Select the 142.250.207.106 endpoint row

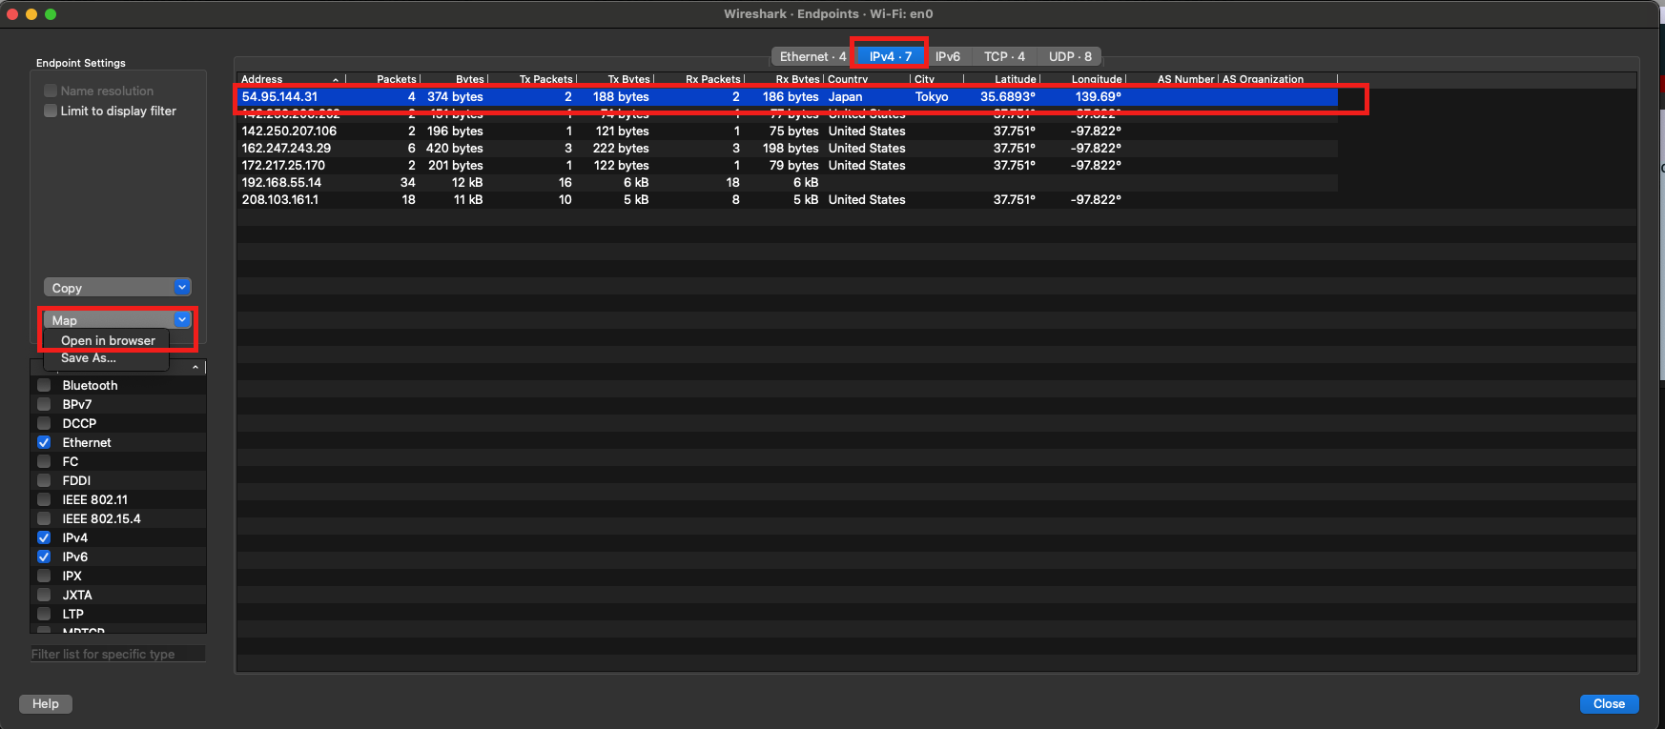[787, 131]
